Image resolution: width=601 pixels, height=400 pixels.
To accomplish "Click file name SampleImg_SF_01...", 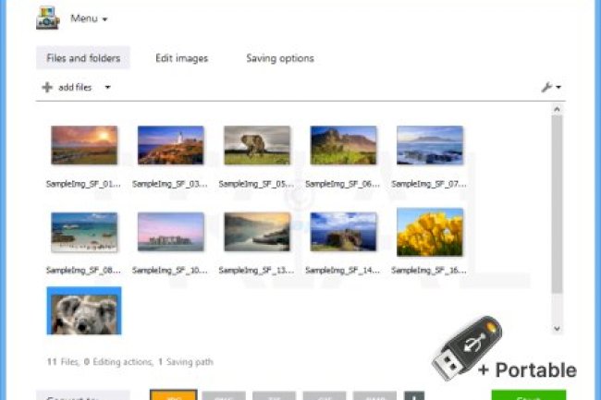I will click(x=83, y=184).
